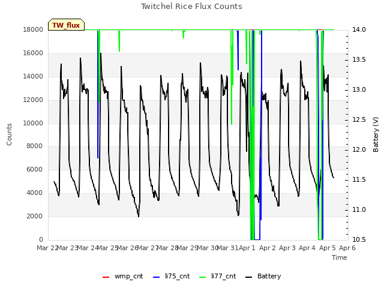Click the Apr 1 date tick label
Viewport: 384px width, 288px height.
coord(247,248)
